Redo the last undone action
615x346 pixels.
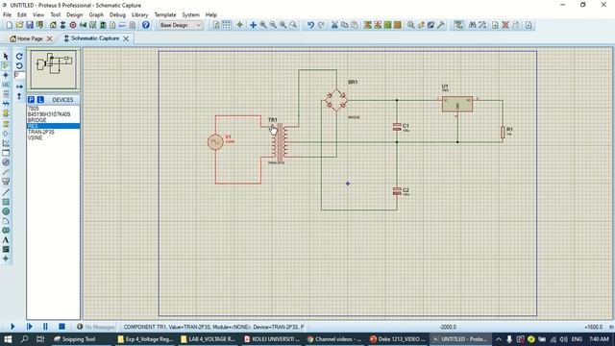(x=321, y=25)
